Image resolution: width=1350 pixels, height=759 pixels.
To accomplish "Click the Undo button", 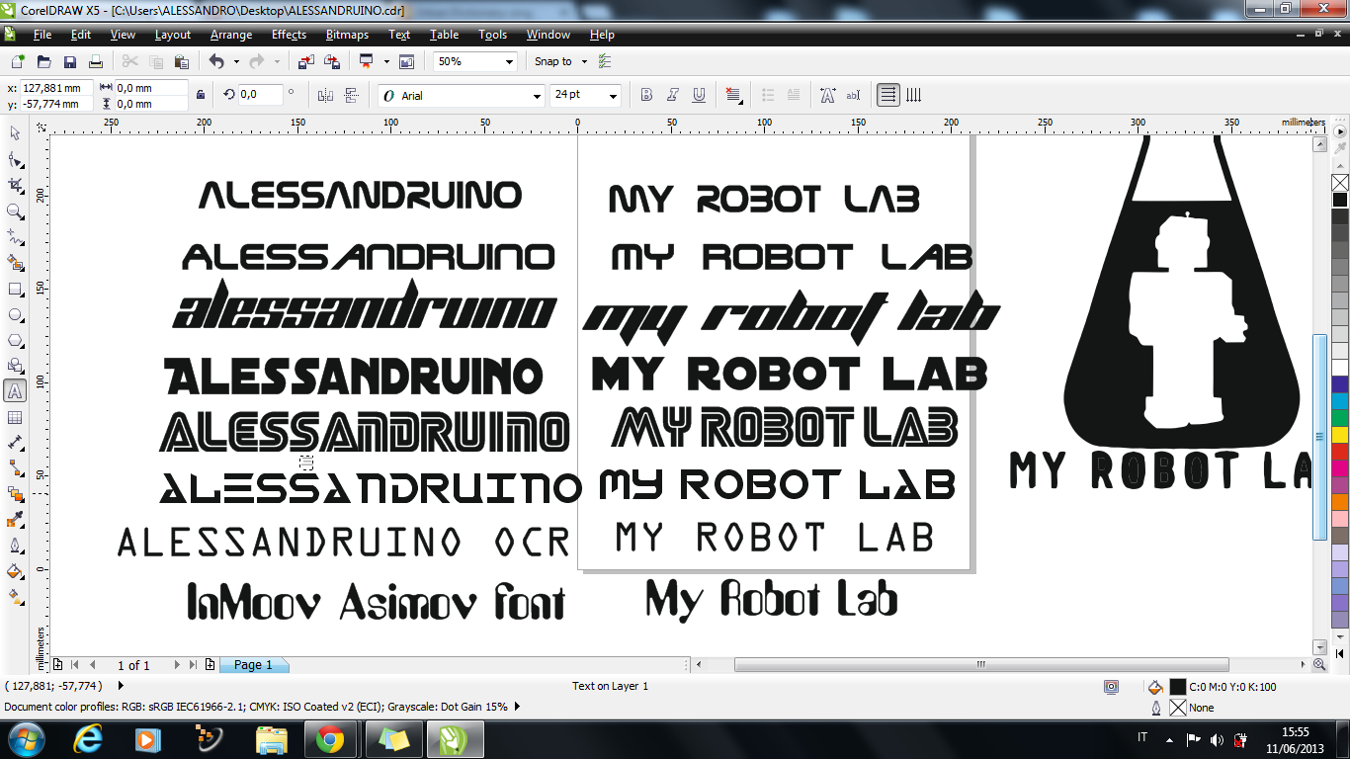I will point(216,61).
